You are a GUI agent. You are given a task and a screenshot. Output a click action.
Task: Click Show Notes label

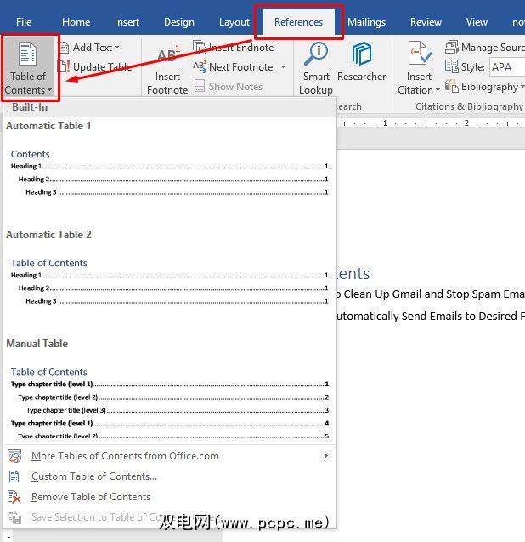pos(235,87)
